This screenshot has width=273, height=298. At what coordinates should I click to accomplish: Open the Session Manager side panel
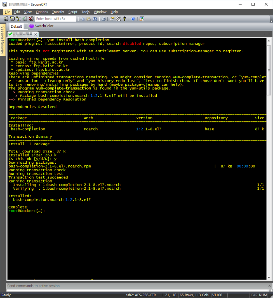pyautogui.click(x=3, y=40)
